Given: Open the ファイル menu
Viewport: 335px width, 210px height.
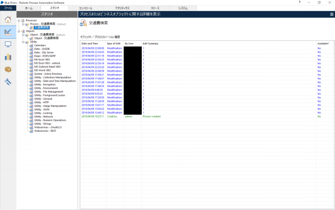Looking at the screenshot, I should (8, 8).
